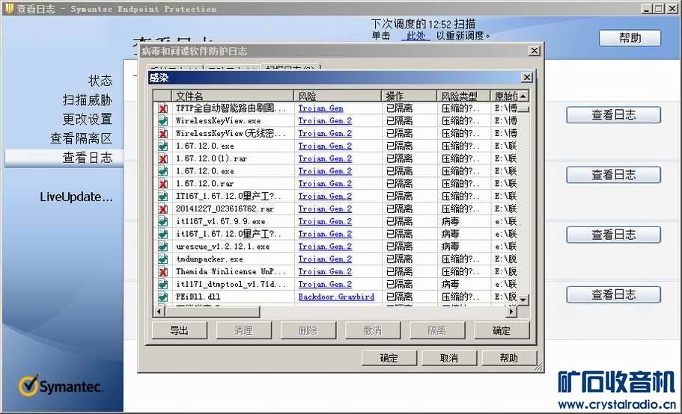Click the 删除 button

click(308, 330)
